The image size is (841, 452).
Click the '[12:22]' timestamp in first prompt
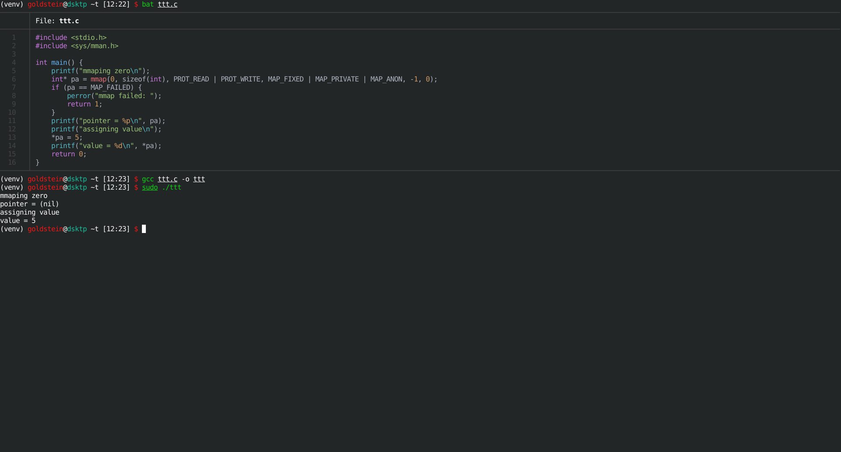(x=116, y=4)
